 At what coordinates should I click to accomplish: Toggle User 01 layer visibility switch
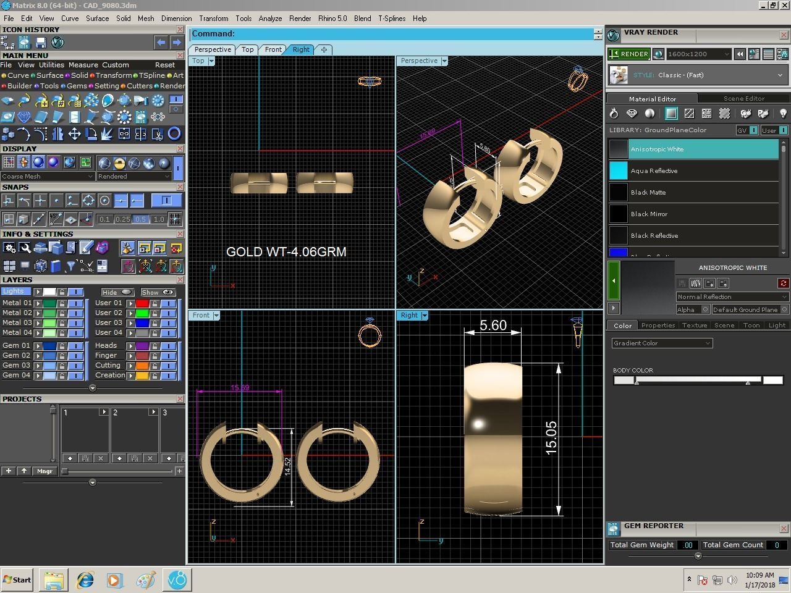tap(167, 303)
